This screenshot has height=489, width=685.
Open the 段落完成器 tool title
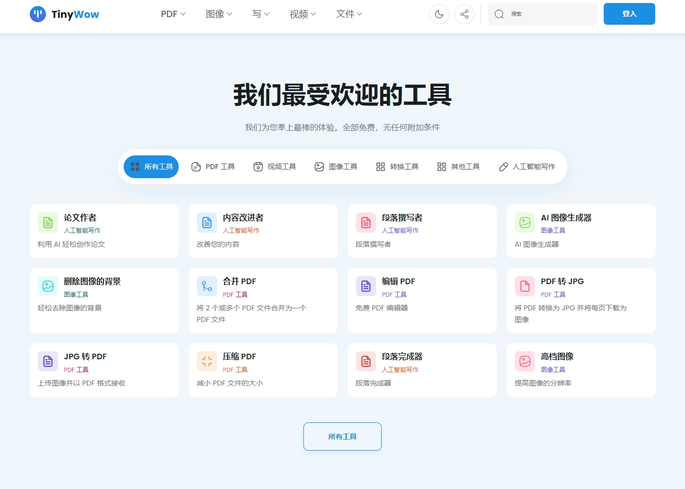[402, 356]
